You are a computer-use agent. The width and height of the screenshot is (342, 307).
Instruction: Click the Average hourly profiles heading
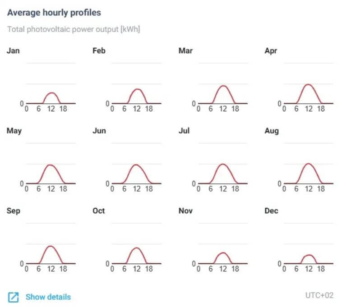[x=54, y=13]
